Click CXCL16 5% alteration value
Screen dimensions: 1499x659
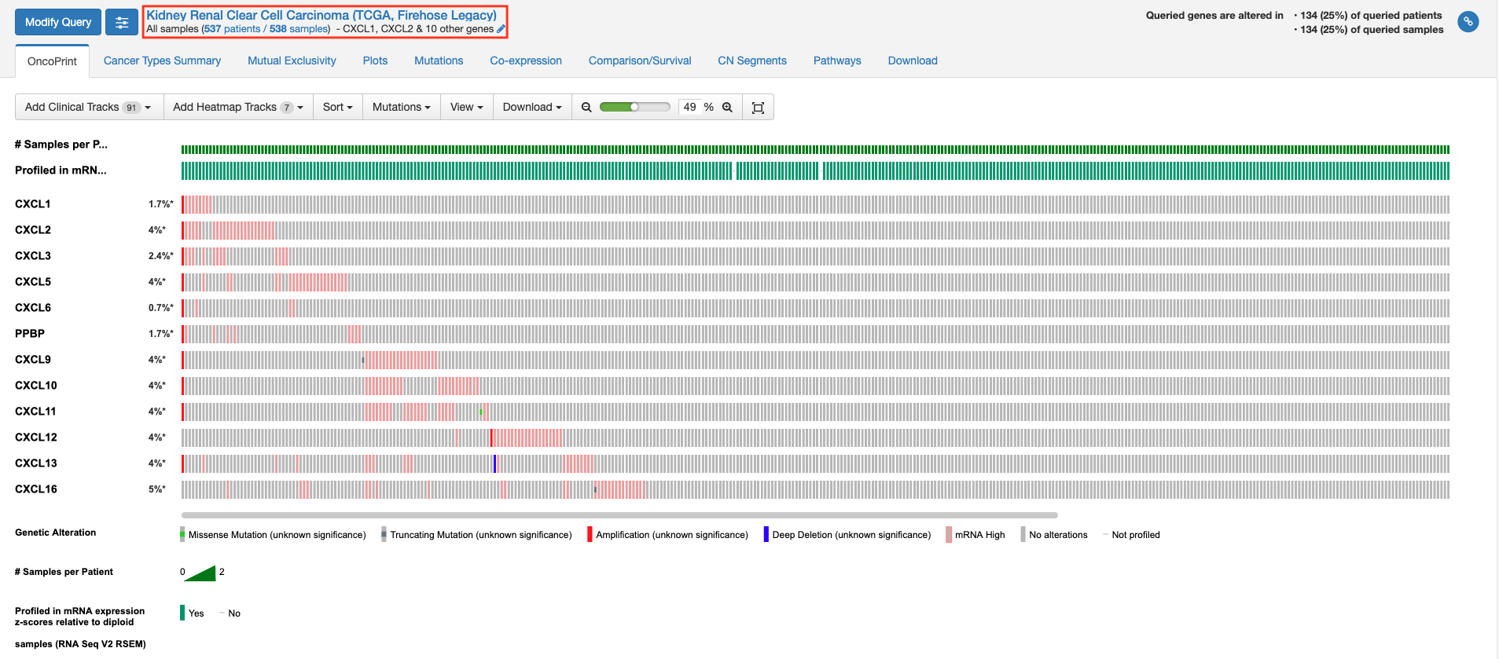[157, 489]
